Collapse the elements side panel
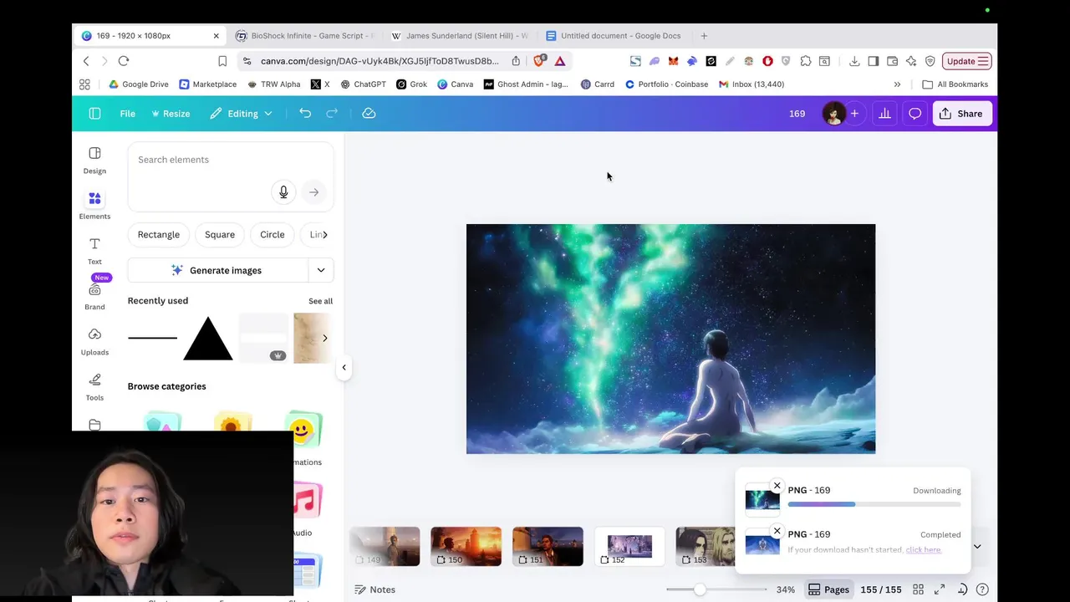The height and width of the screenshot is (602, 1070). pos(344,367)
